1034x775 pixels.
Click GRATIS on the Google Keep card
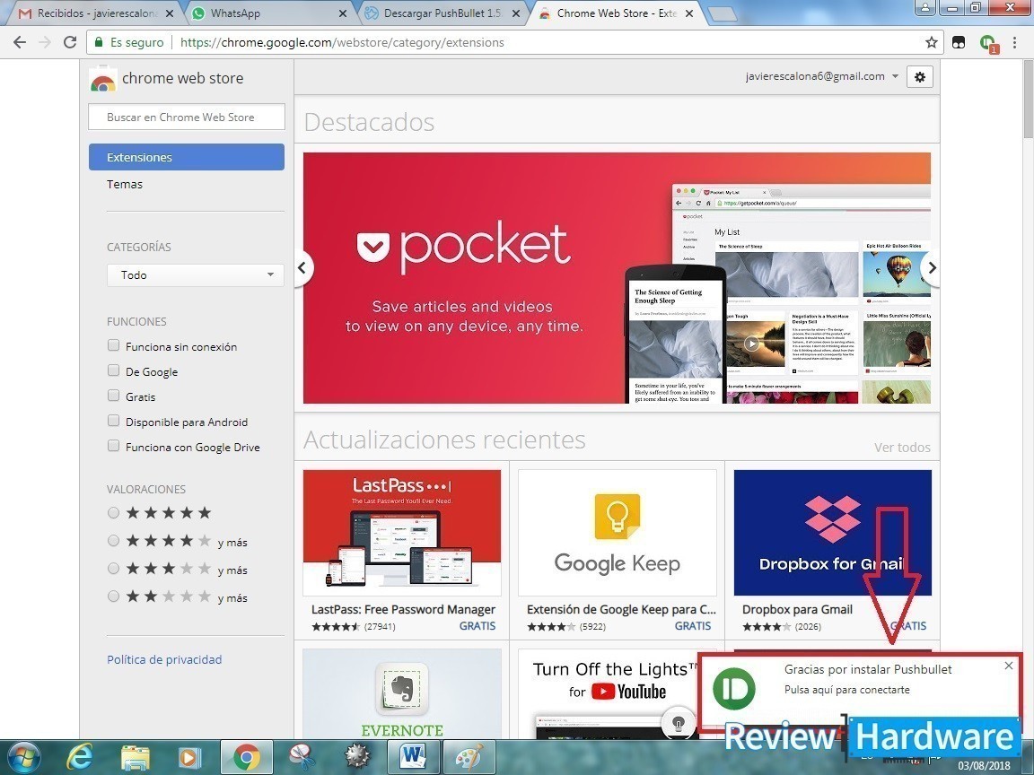click(x=692, y=626)
